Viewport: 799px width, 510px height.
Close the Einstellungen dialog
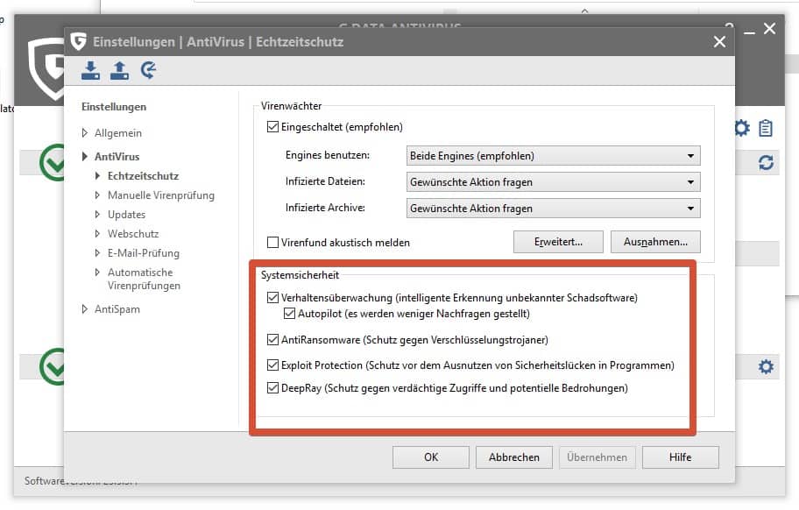click(719, 42)
